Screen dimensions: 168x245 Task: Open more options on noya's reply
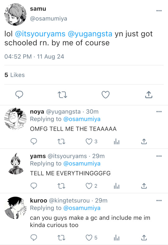(x=159, y=111)
